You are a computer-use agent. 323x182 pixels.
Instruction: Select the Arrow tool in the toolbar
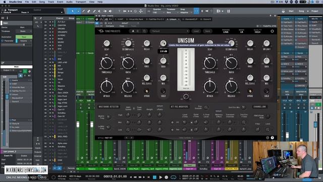pyautogui.click(x=72, y=11)
